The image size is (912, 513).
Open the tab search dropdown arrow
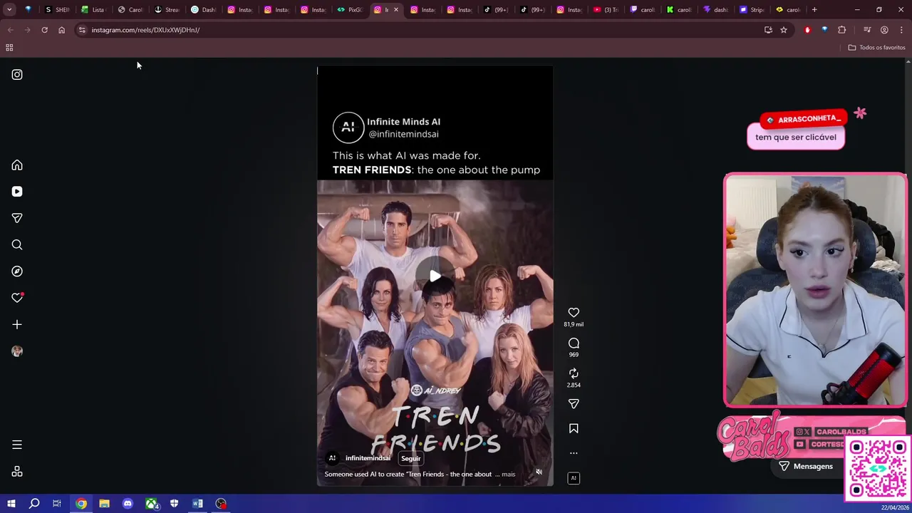(9, 10)
